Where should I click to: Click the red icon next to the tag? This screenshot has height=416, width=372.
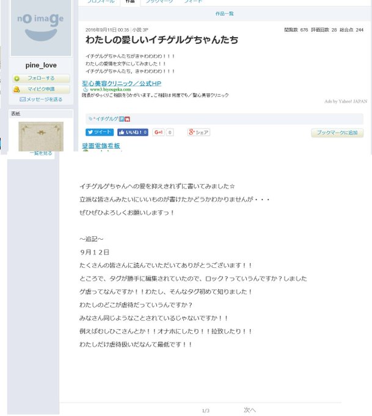[x=127, y=119]
